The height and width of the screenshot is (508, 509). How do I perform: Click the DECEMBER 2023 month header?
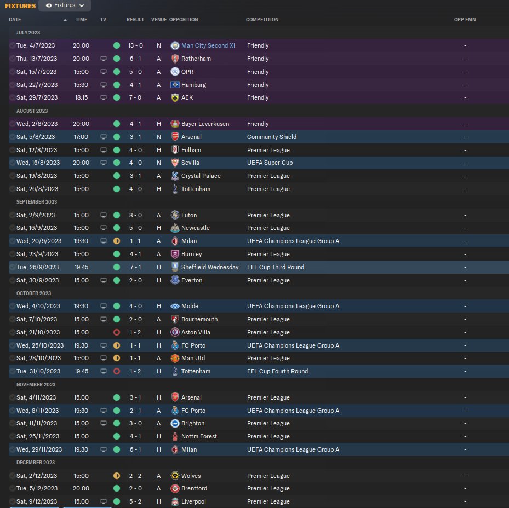pyautogui.click(x=36, y=462)
